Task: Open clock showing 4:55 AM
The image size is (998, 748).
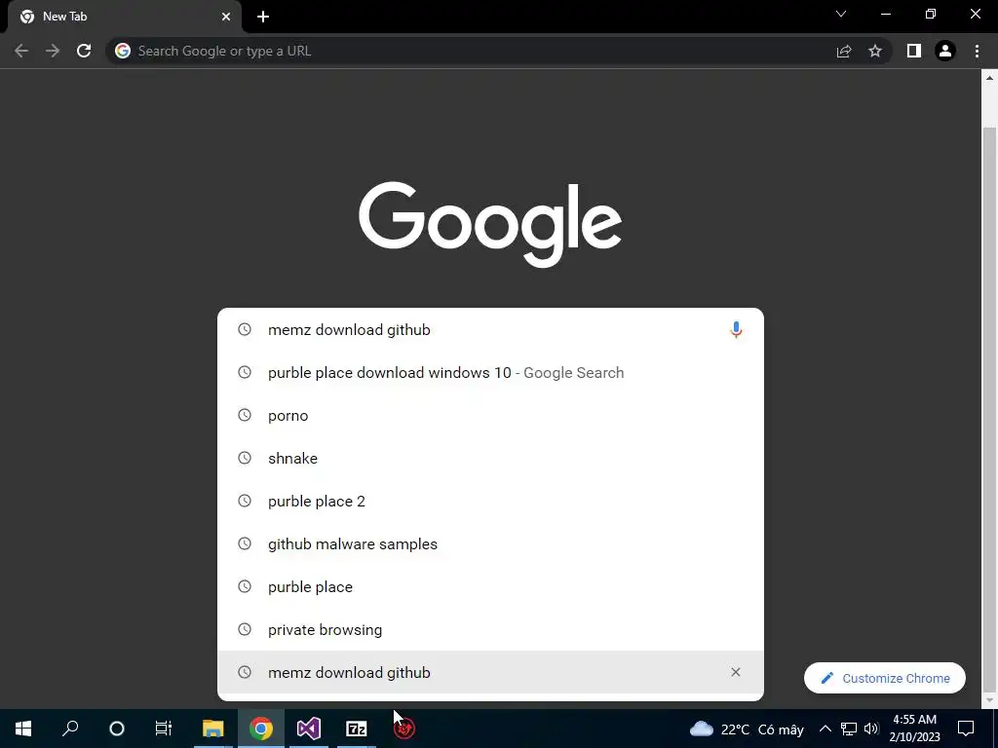Action: [x=914, y=729]
